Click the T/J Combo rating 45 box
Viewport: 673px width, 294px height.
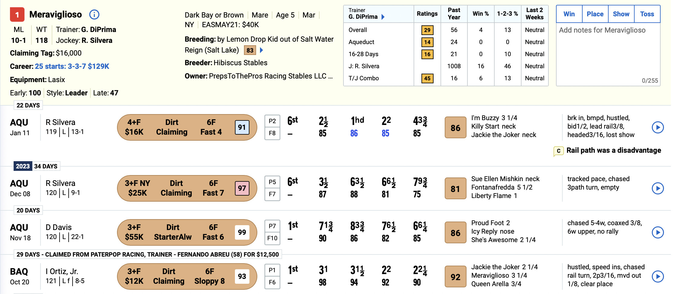427,78
